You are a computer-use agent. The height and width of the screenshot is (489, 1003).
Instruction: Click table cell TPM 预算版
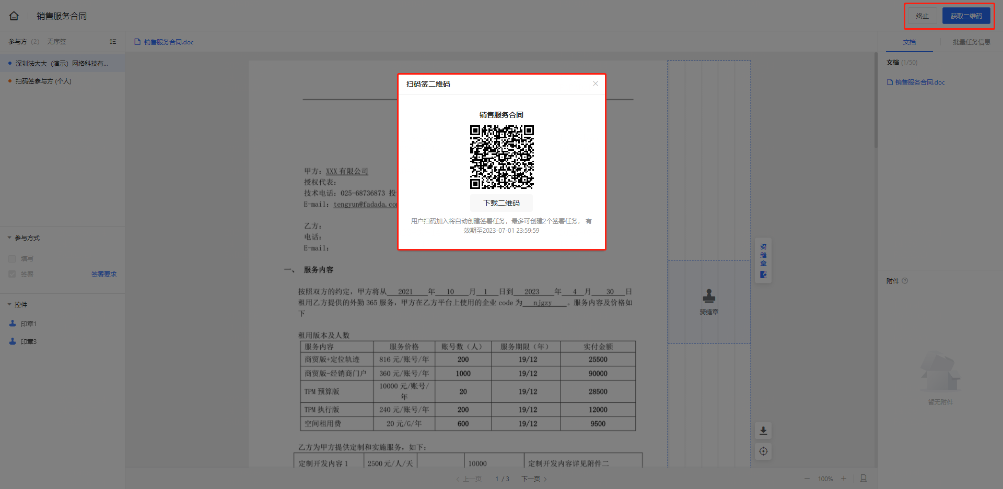[337, 391]
